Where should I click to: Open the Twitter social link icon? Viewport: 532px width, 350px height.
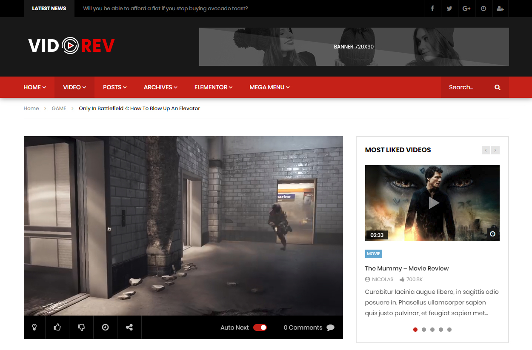click(449, 9)
